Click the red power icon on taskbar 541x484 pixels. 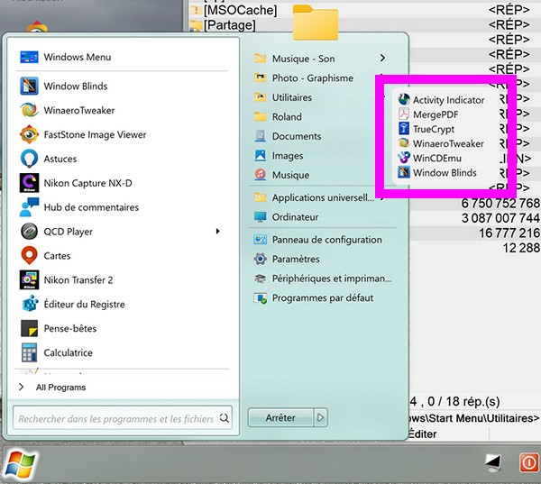(x=528, y=463)
